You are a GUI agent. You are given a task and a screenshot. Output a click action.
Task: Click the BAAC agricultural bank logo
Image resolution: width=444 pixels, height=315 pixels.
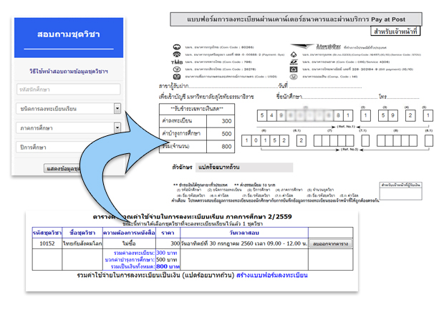pos(177,77)
